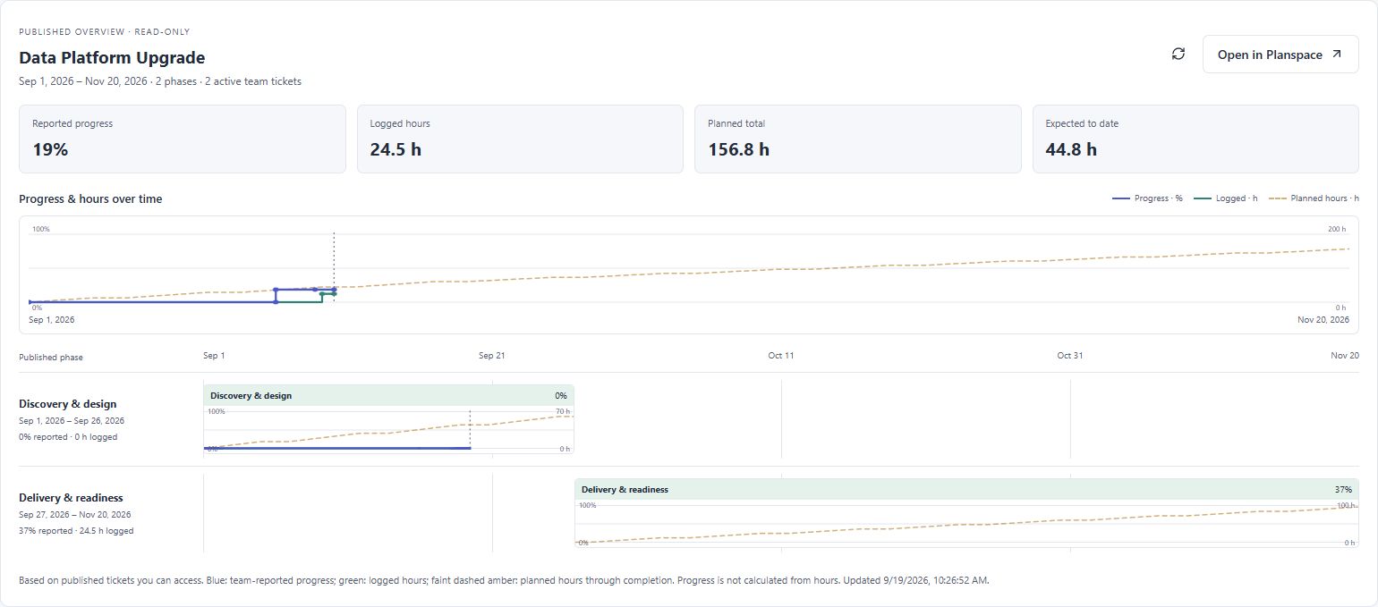The width and height of the screenshot is (1378, 607).
Task: Click the PUBLISHED OVERVIEW · READ-ONLY label
Action: pos(105,32)
